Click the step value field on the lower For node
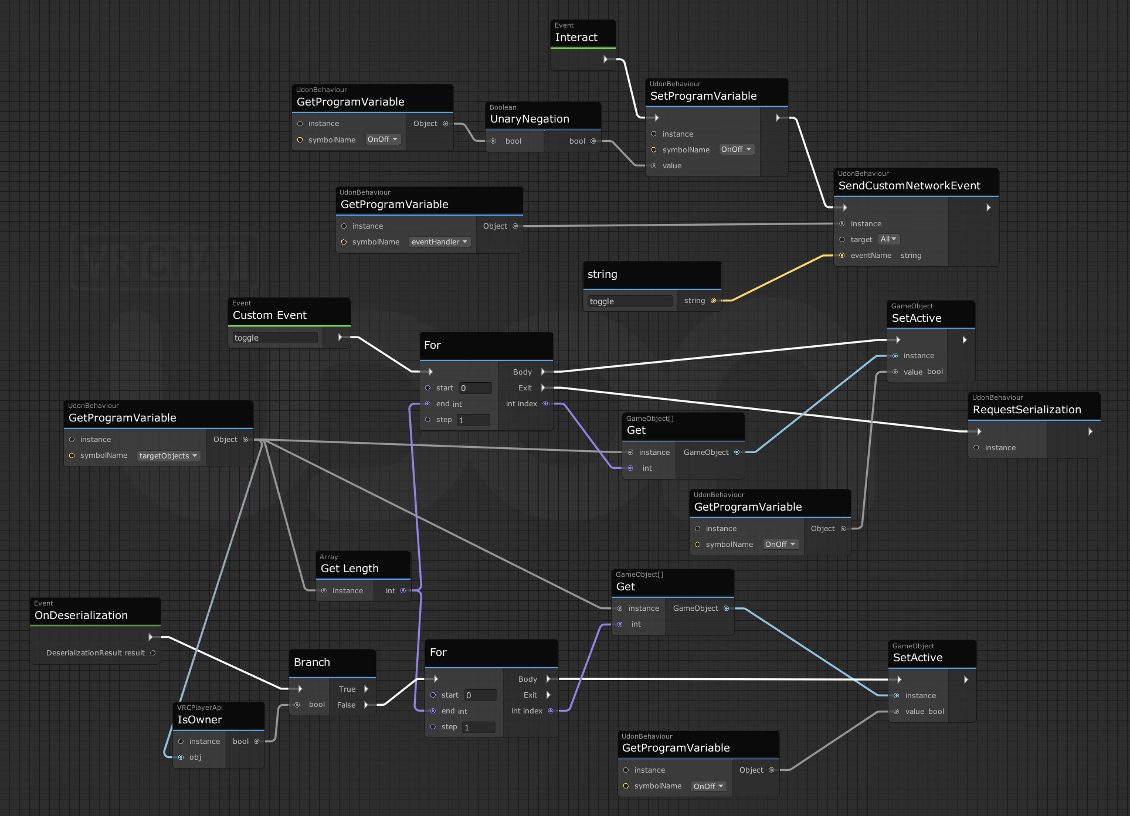1130x816 pixels. (479, 727)
